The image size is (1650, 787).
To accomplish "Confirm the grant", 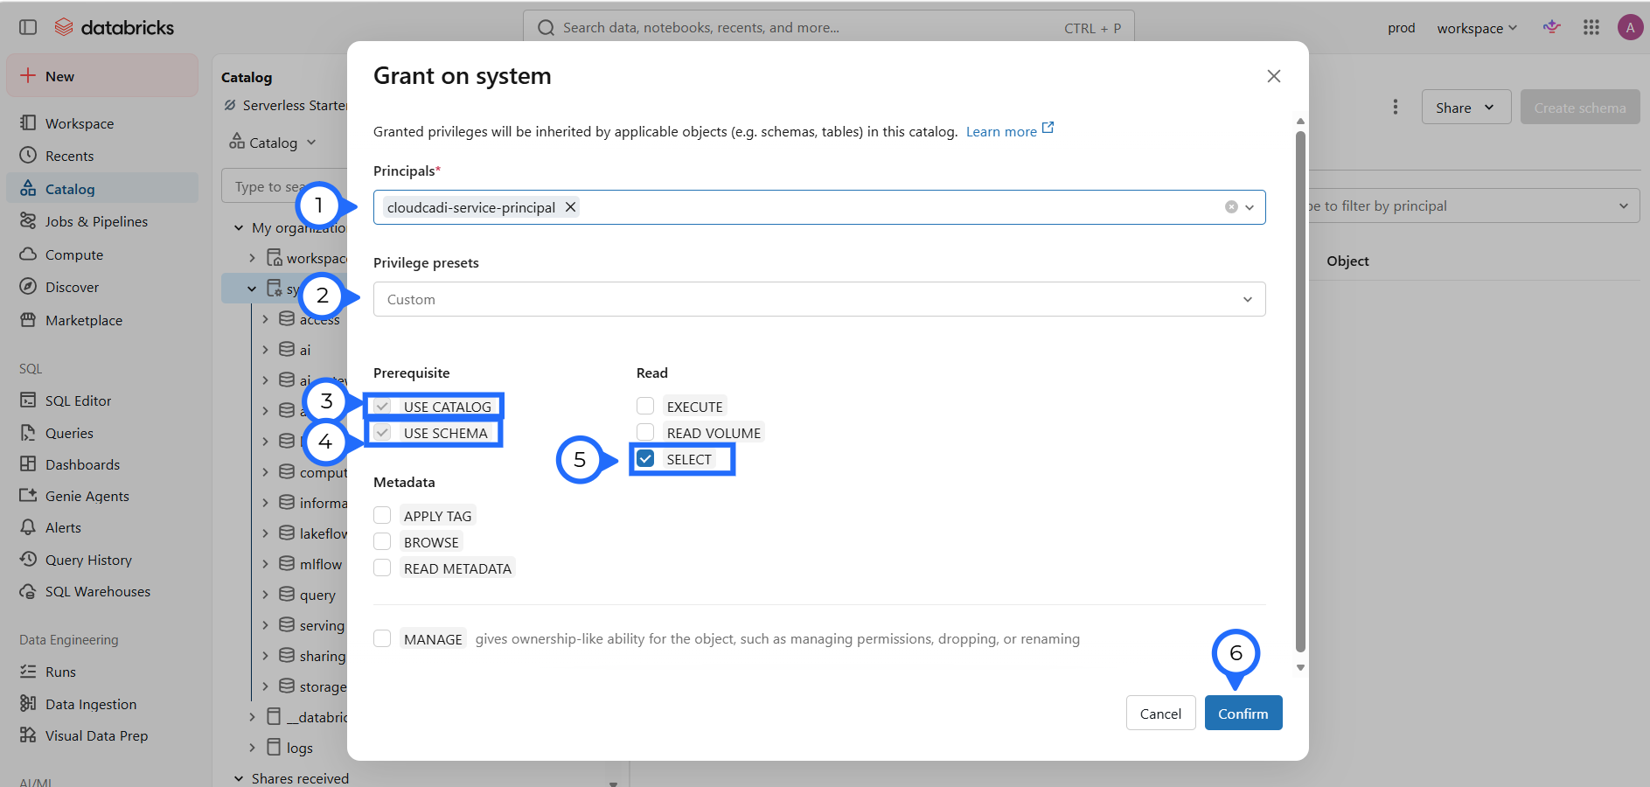I will coord(1243,714).
